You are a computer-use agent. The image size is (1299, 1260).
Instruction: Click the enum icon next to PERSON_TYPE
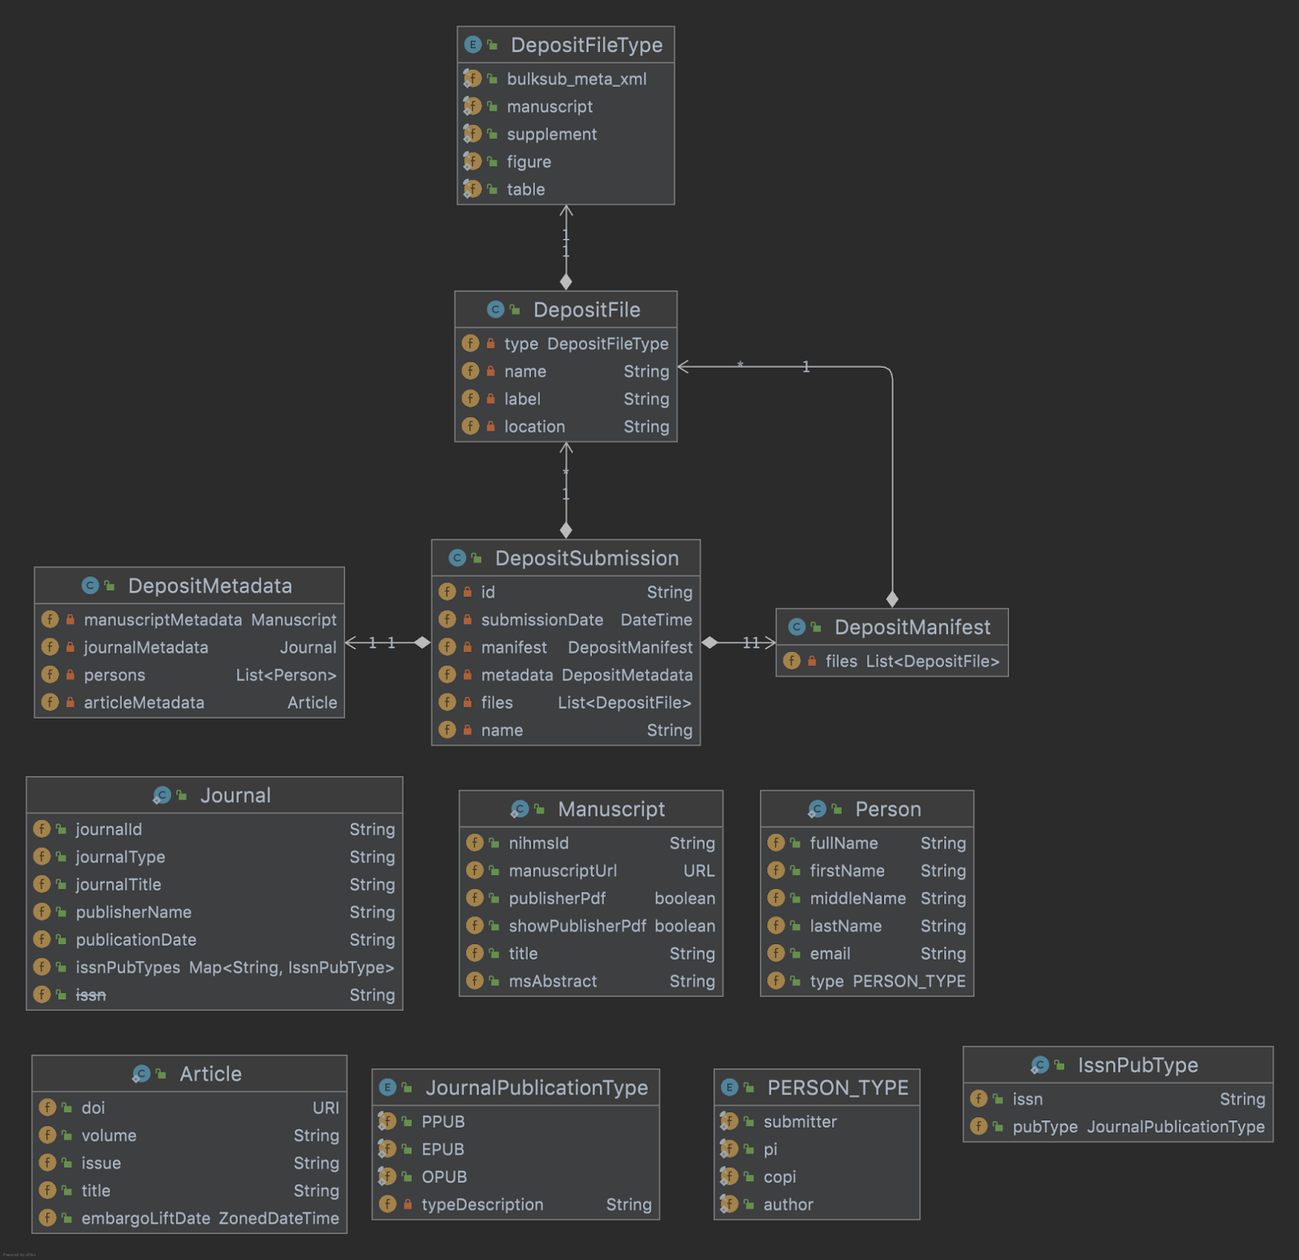pos(729,1087)
